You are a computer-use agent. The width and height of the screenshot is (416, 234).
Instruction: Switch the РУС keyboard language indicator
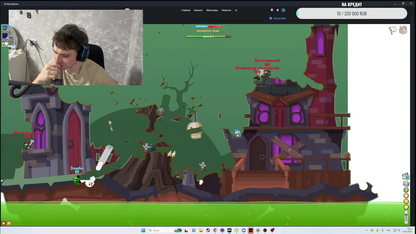(389, 230)
